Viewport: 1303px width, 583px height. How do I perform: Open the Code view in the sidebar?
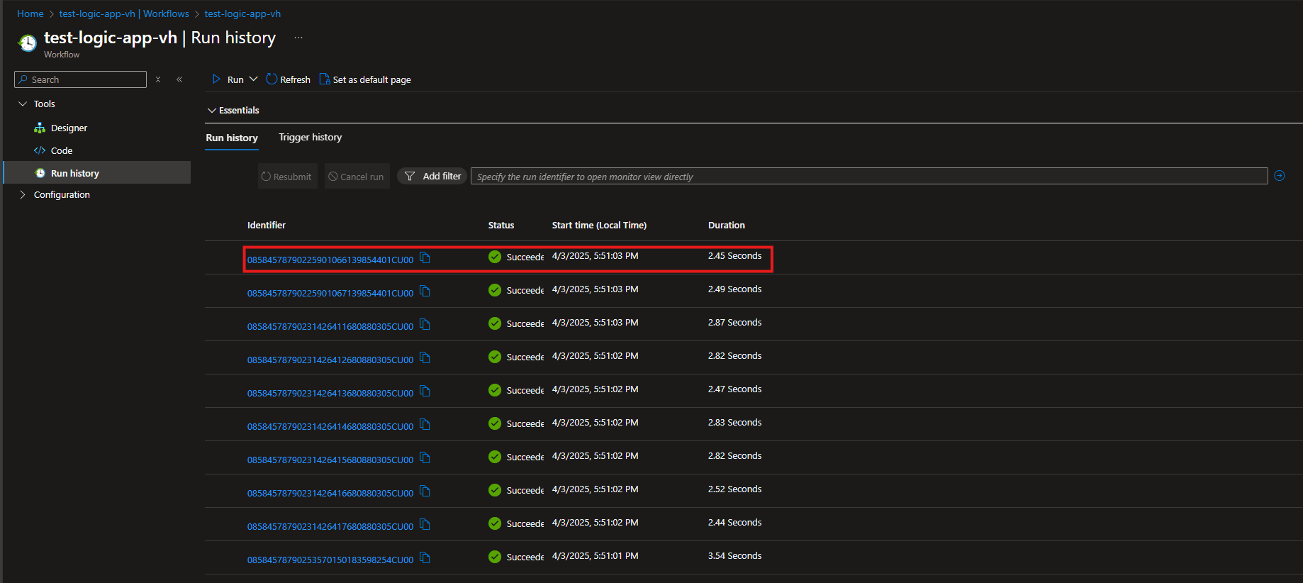[61, 151]
